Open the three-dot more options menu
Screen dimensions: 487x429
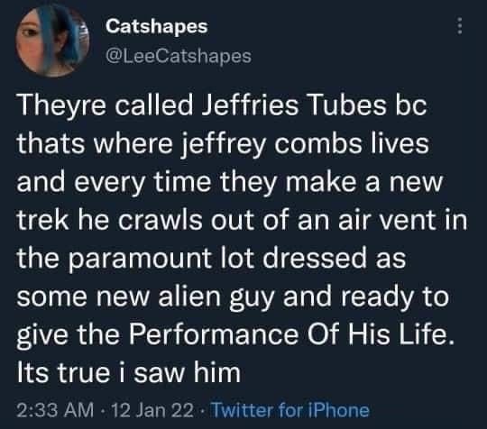point(460,26)
